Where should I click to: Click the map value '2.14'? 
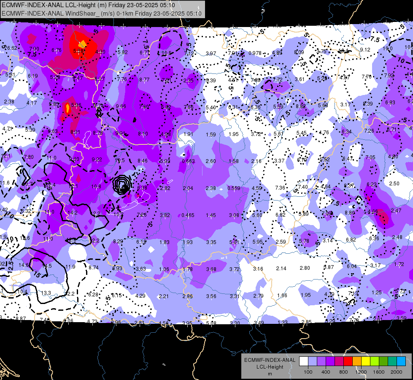[x=281, y=268]
